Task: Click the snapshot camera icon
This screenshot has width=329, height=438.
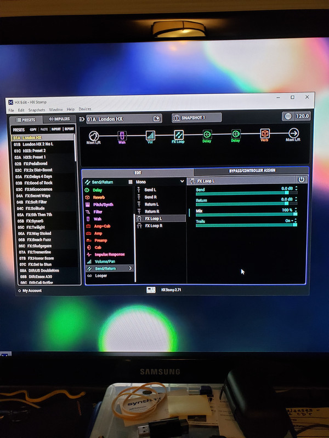Action: [x=177, y=118]
